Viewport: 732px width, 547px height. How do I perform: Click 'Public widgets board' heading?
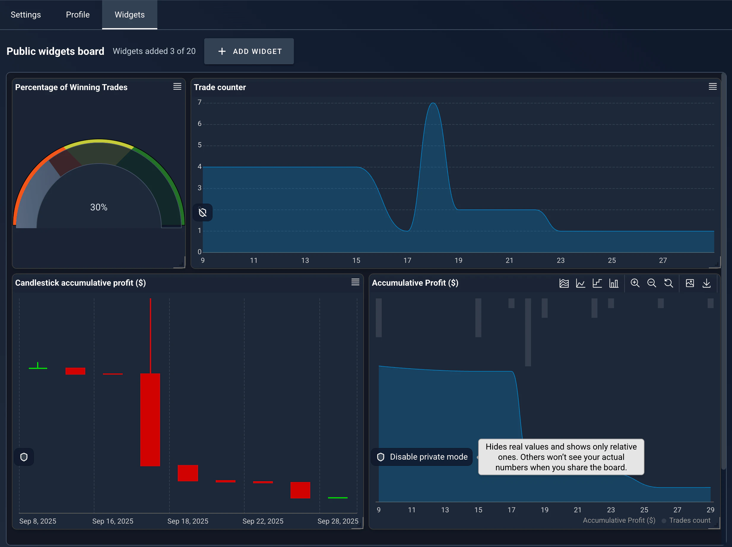point(55,51)
